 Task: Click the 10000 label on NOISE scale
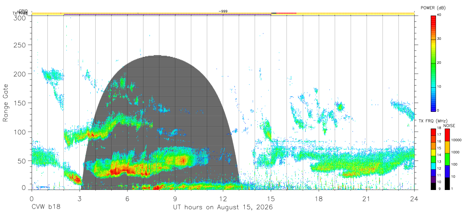coord(456,140)
